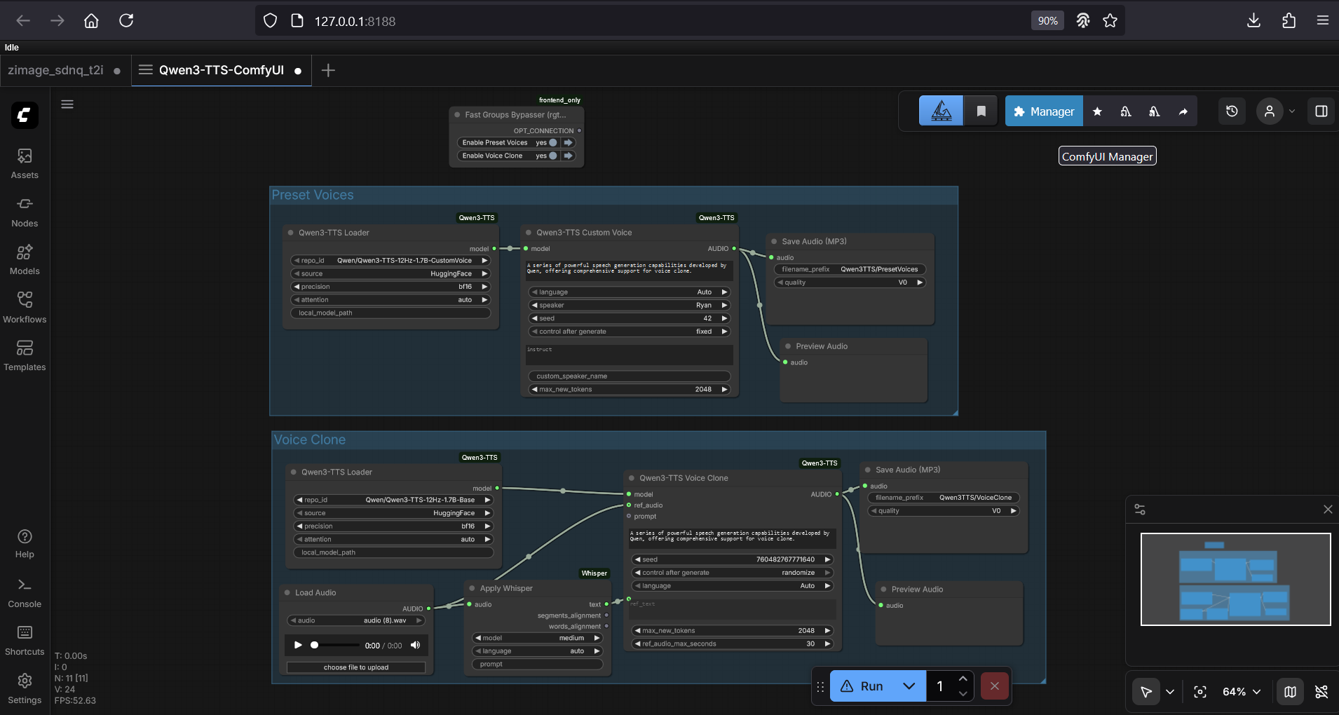Bookmark this page with the star icon
Image resolution: width=1339 pixels, height=715 pixels.
coord(1110,21)
